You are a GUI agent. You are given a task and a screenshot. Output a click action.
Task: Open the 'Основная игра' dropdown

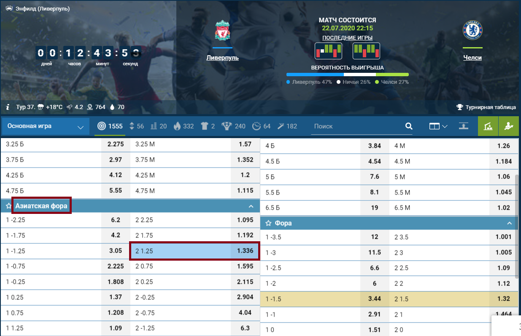tap(45, 126)
